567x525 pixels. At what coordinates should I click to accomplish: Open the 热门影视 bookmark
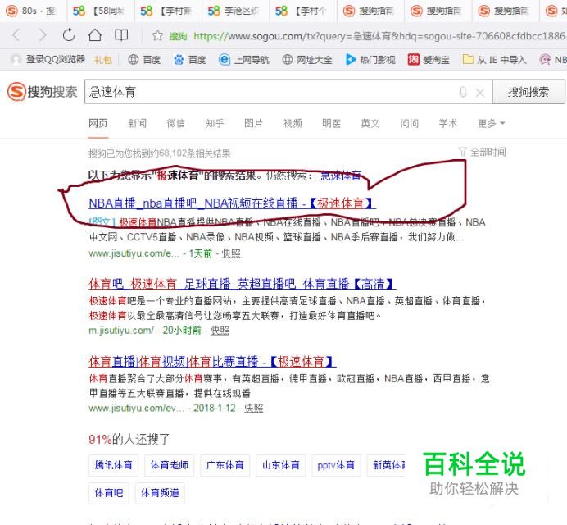tap(370, 59)
